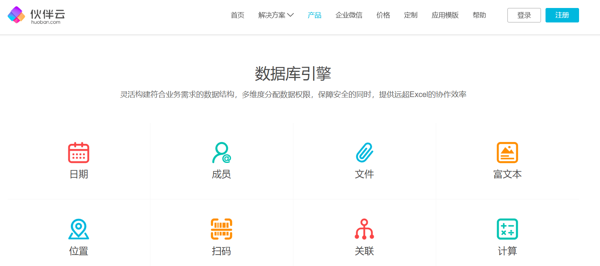
Task: Expand the 解决方案 dropdown menu
Action: point(276,15)
